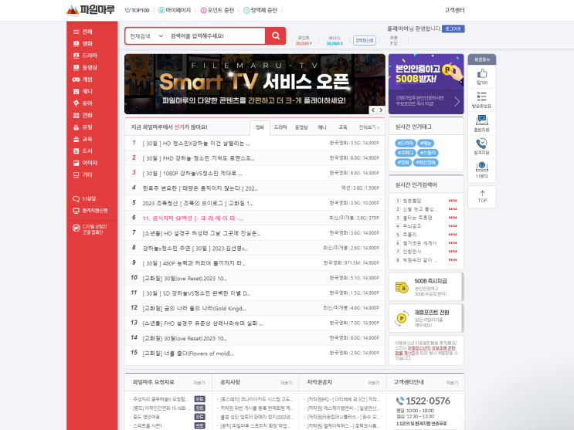This screenshot has height=430, width=574.
Task: Click the laptop with checkmark quick menu icon
Action: click(x=482, y=120)
